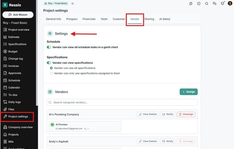Open Invoices sidebar item

coord(11,66)
